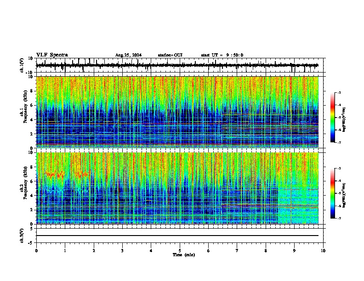Click the 'Time (min)' axis label

point(184,255)
